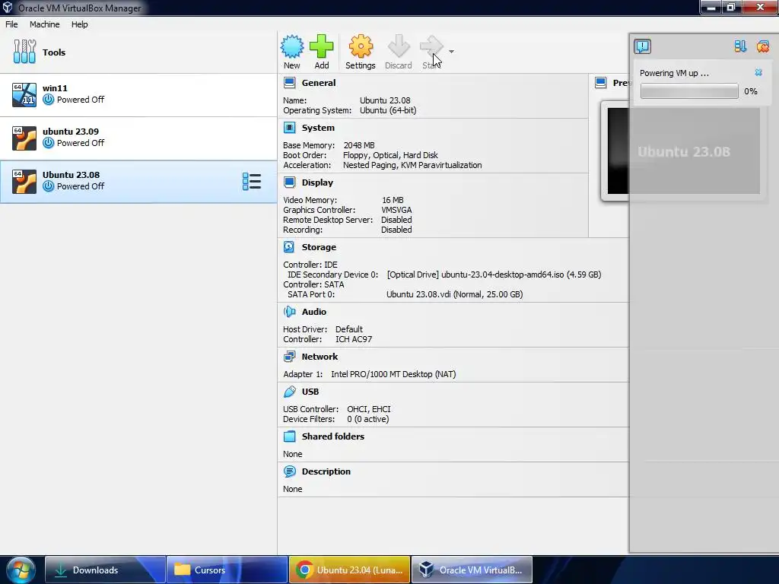Open the Help menu
Image resolution: width=779 pixels, height=584 pixels.
pyautogui.click(x=79, y=24)
